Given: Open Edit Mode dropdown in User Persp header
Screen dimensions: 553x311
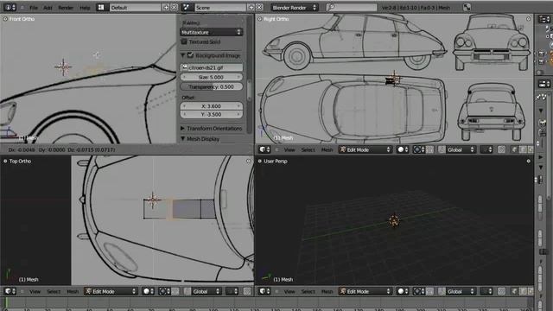Looking at the screenshot, I should [365, 292].
